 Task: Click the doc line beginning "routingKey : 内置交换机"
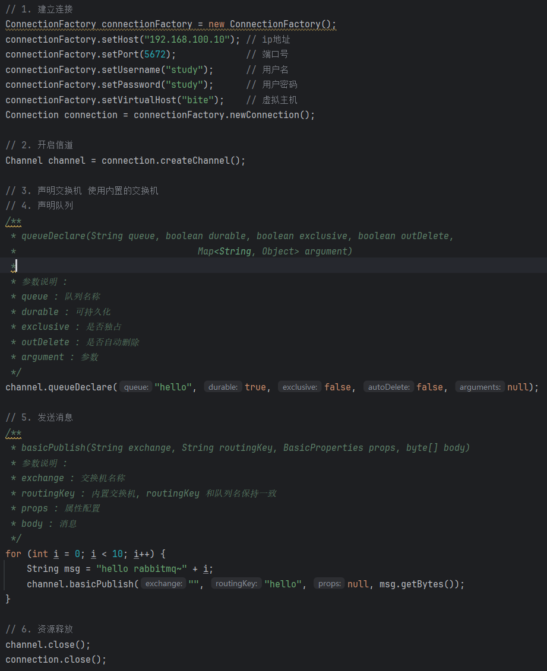(x=149, y=494)
